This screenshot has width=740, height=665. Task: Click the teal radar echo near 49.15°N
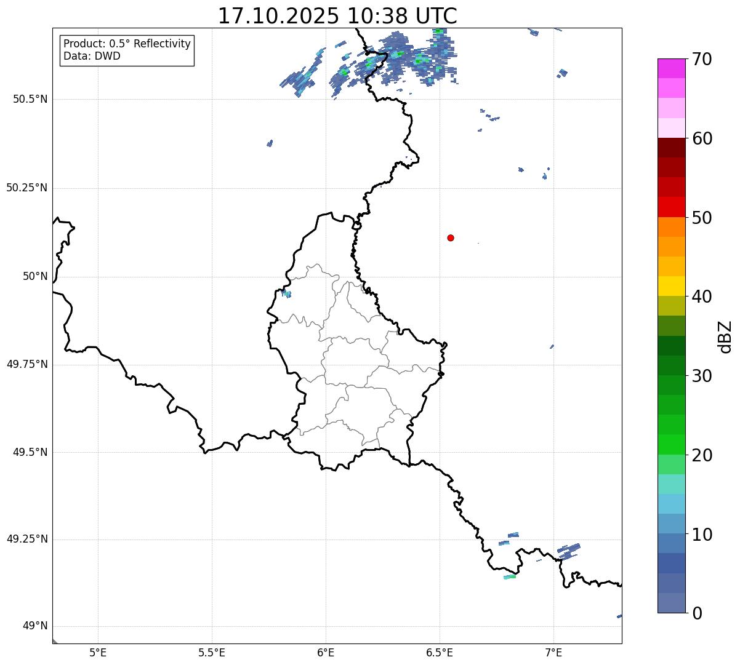tap(510, 577)
